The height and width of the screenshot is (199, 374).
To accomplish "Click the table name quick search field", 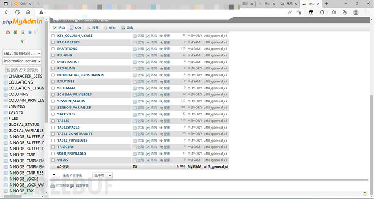I will point(23,70).
